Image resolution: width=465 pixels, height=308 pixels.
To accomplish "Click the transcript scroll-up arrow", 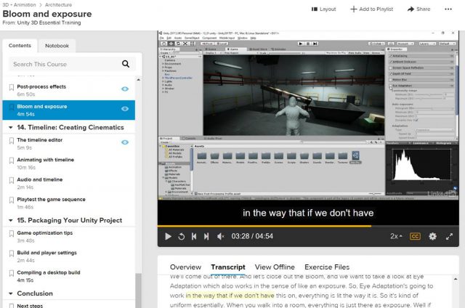I will click(456, 279).
